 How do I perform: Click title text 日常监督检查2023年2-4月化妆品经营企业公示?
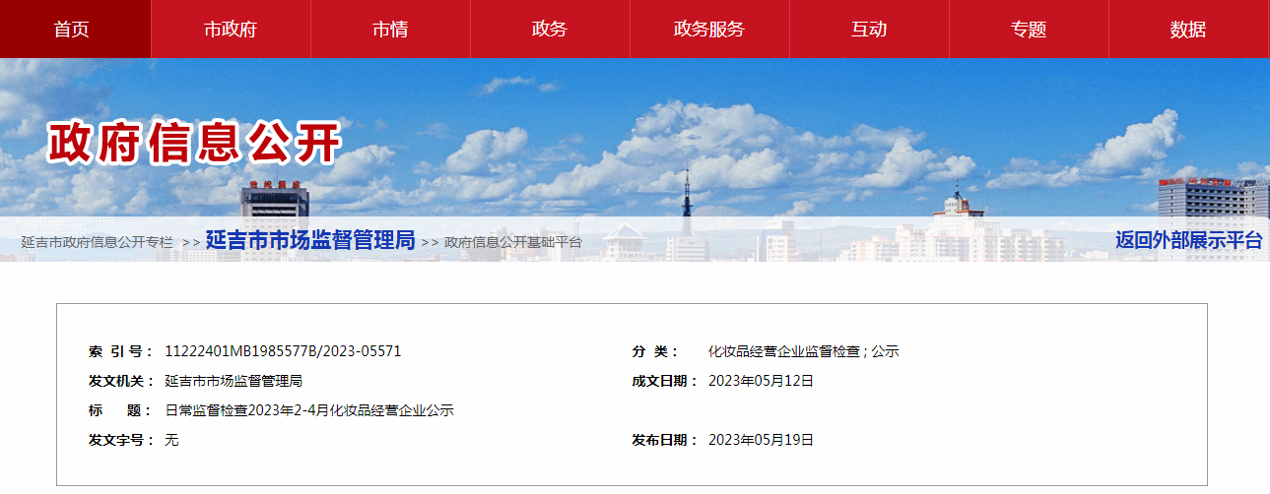pyautogui.click(x=309, y=410)
